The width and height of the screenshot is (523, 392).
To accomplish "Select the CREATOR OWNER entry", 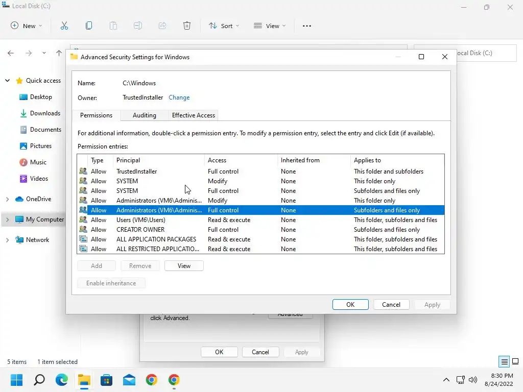I will click(261, 230).
